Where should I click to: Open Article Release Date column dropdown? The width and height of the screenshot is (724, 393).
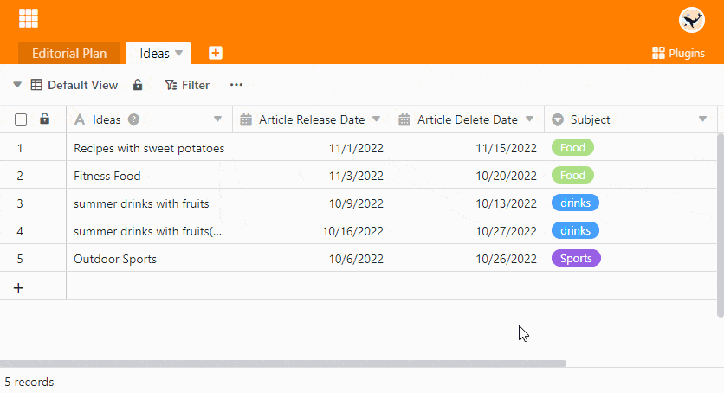[376, 119]
